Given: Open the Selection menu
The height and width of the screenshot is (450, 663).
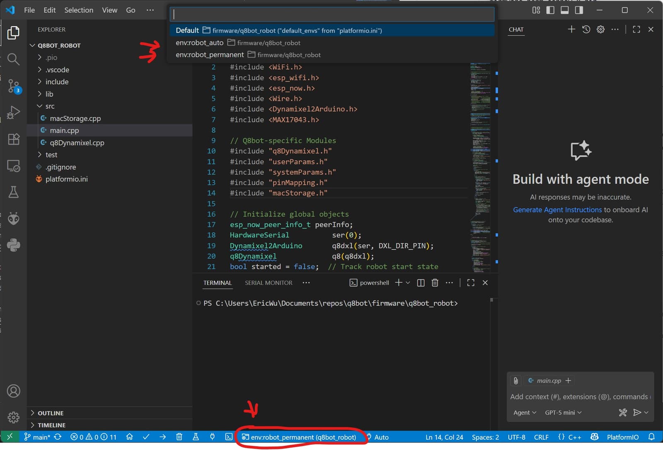Looking at the screenshot, I should pos(79,10).
